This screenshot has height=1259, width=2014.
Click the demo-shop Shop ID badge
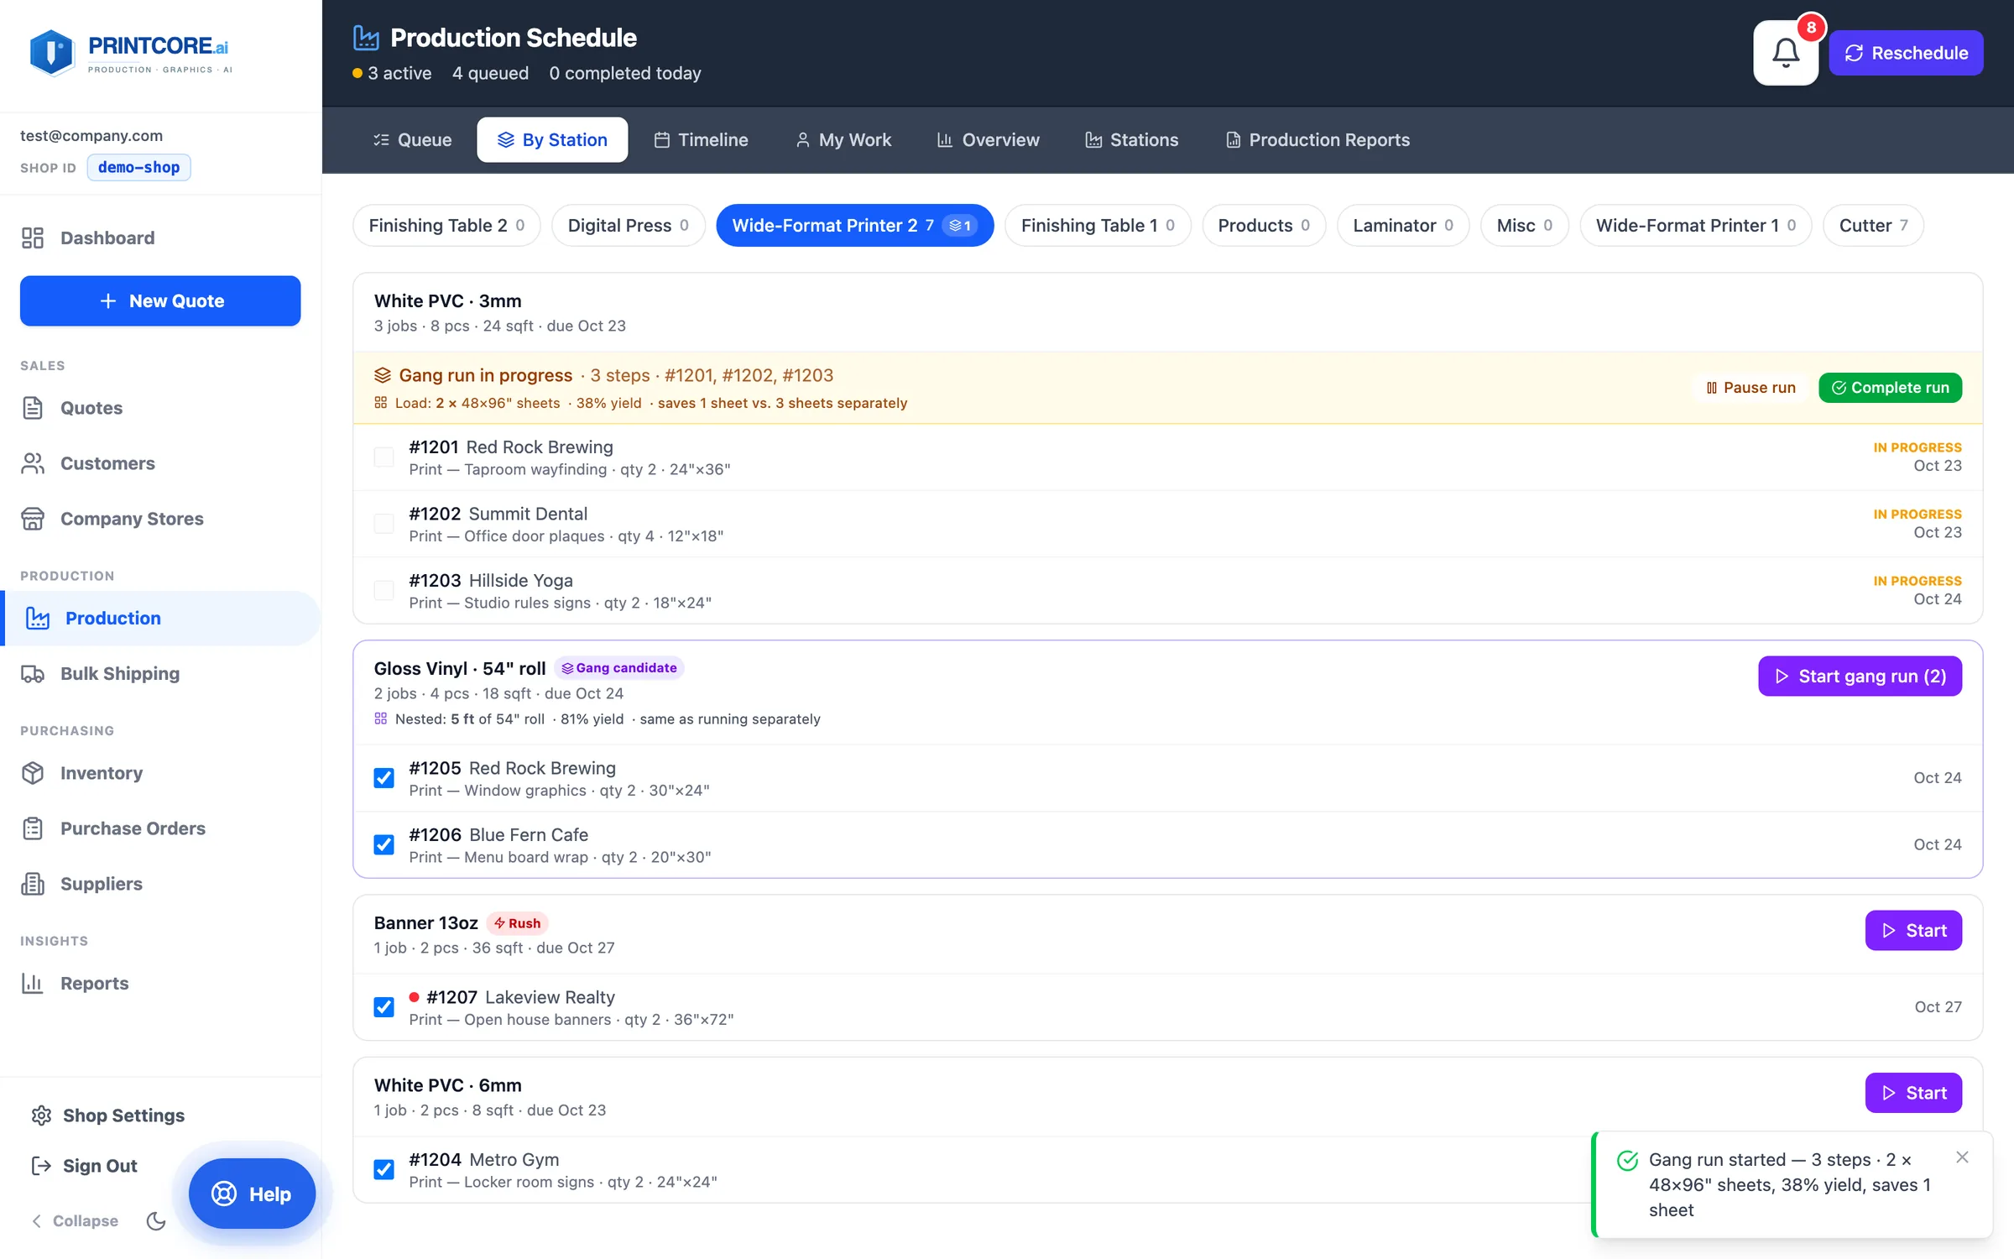coord(139,167)
